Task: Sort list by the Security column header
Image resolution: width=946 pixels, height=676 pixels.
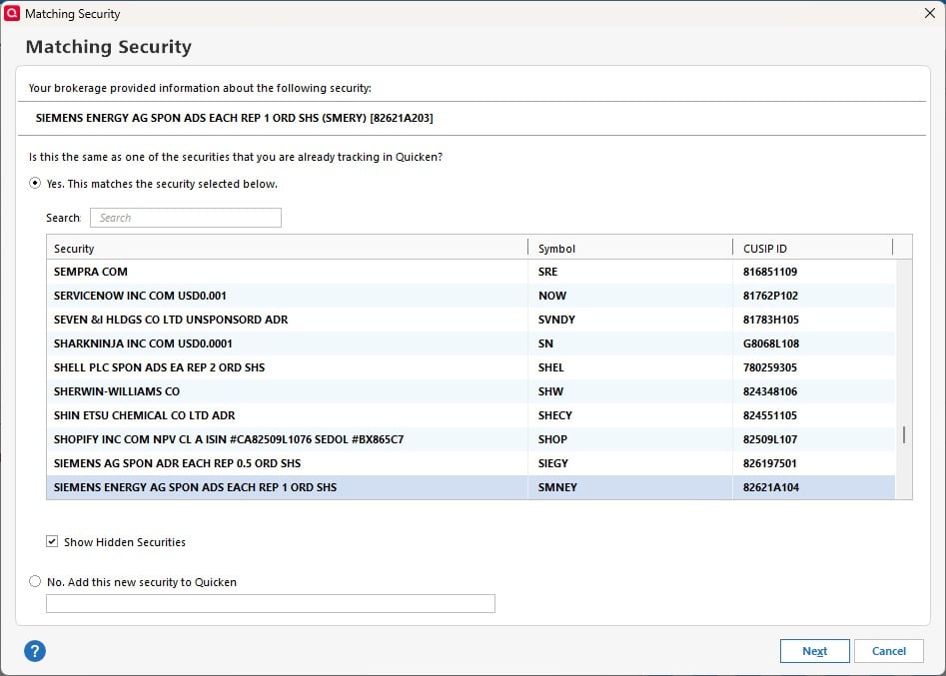Action: point(287,248)
